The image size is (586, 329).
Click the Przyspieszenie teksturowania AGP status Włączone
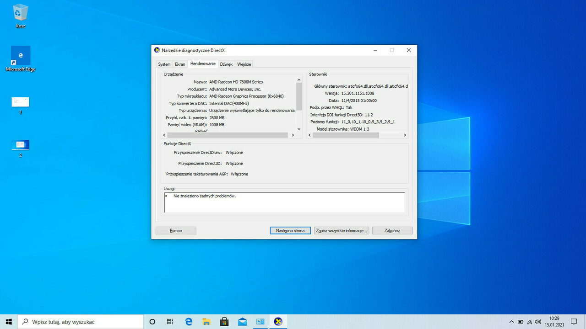[239, 174]
